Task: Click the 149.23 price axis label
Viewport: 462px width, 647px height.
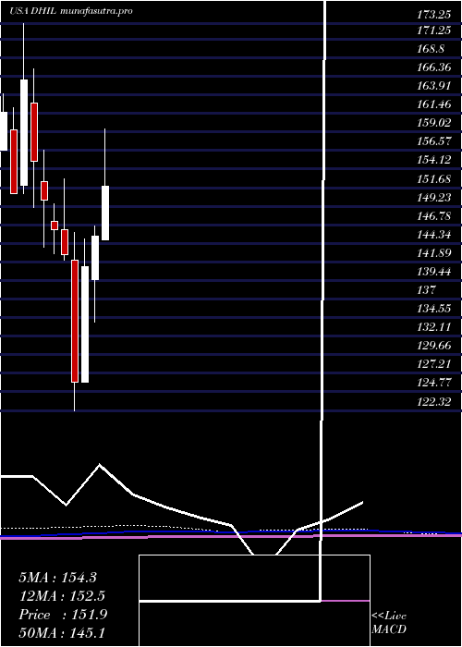Action: click(x=434, y=197)
